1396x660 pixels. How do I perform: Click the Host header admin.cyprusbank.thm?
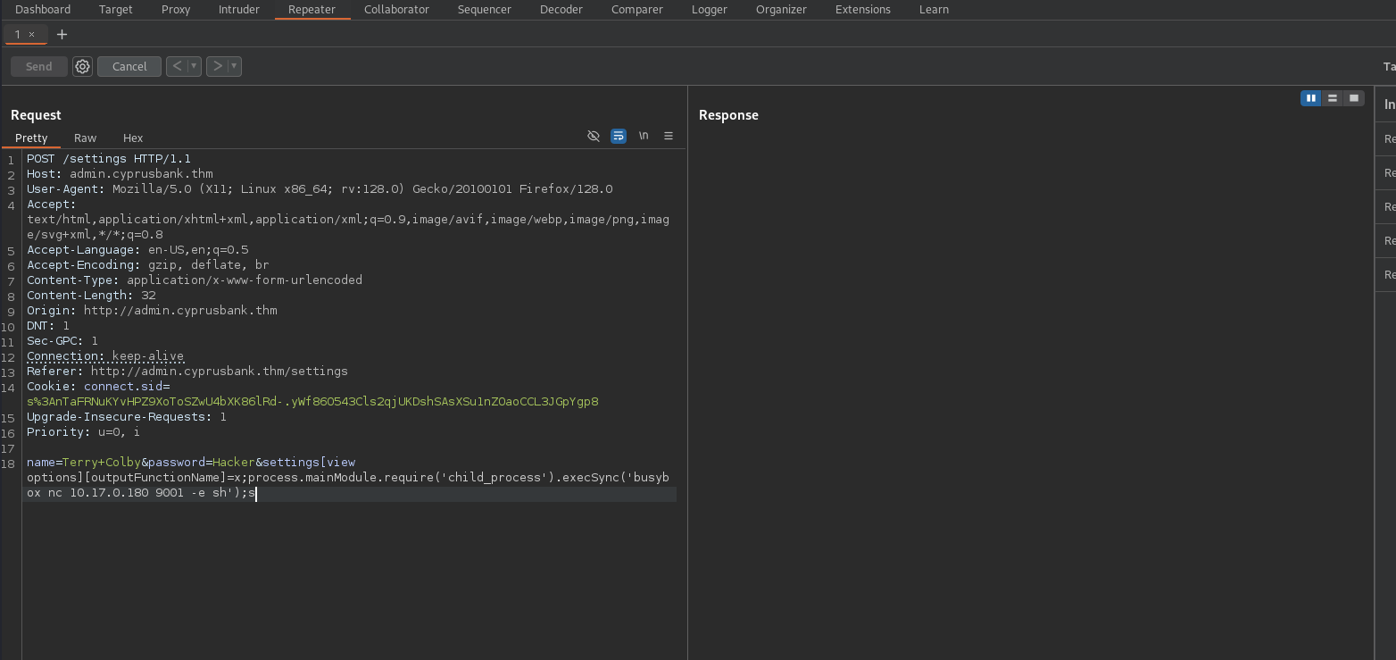point(120,174)
